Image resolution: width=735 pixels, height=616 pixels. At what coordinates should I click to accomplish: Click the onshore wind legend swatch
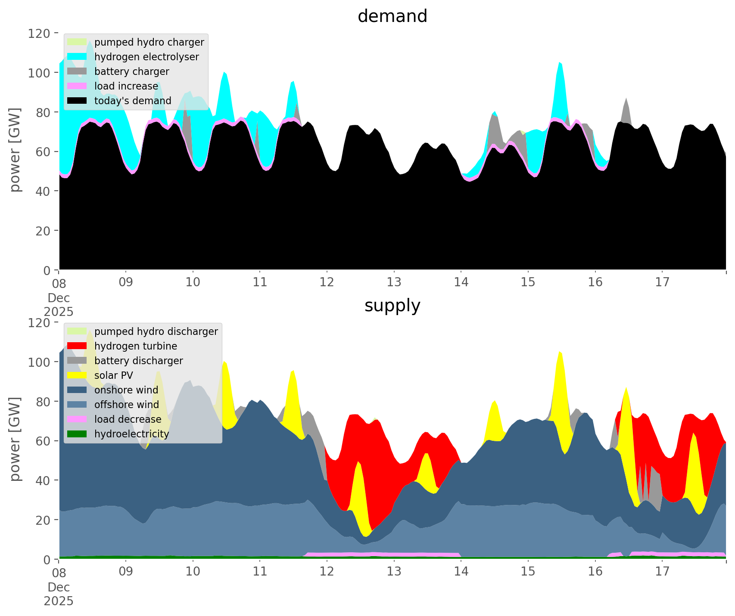click(78, 390)
